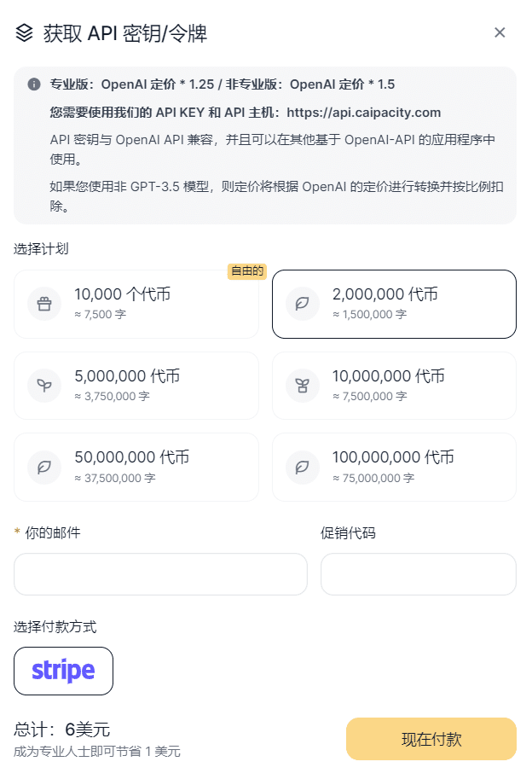Click the leaf icon on the 100,000,000 token plan
This screenshot has height=779, width=532.
302,466
